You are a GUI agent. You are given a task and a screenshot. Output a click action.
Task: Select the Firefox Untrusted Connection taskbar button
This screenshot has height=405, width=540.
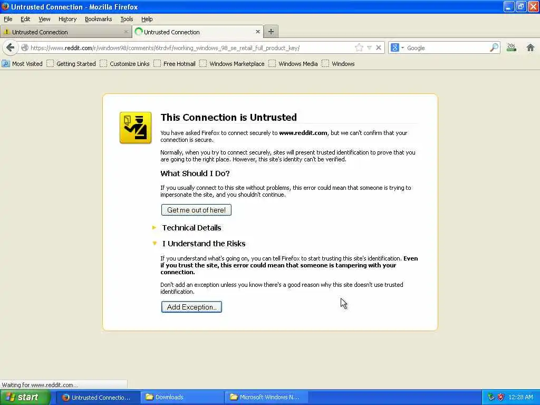(x=97, y=397)
